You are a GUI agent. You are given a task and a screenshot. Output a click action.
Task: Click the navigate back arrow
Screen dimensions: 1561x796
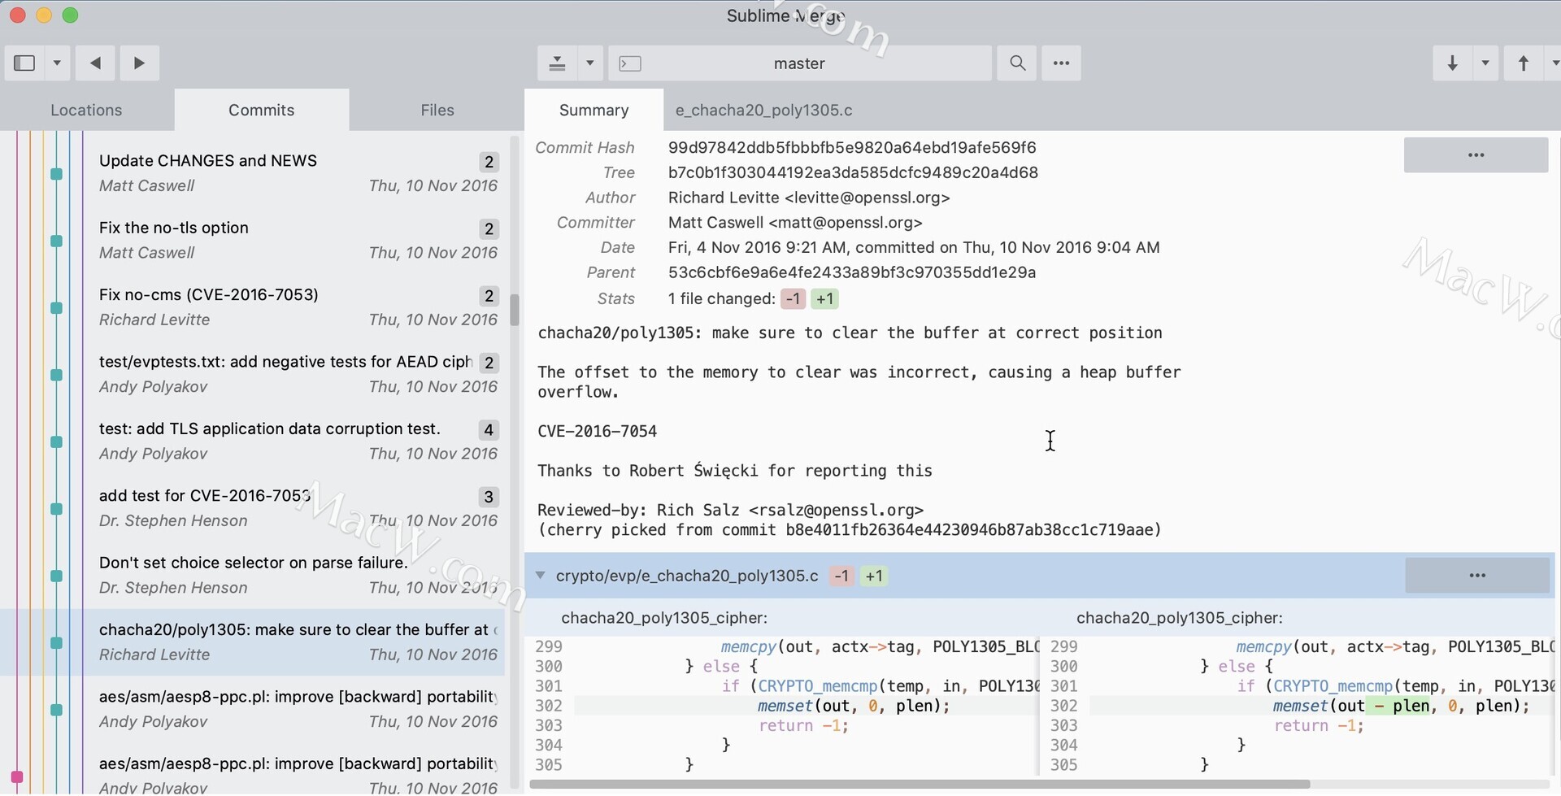tap(95, 63)
